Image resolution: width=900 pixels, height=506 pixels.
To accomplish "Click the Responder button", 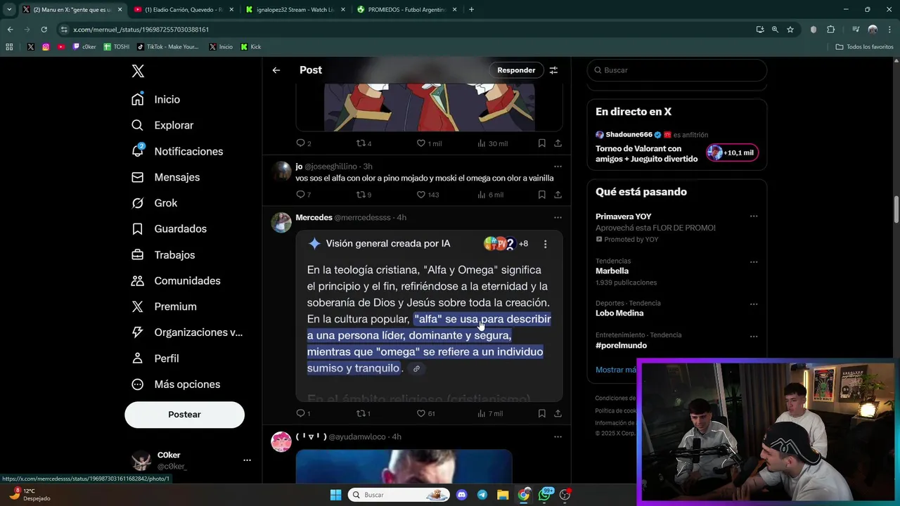I will click(516, 70).
